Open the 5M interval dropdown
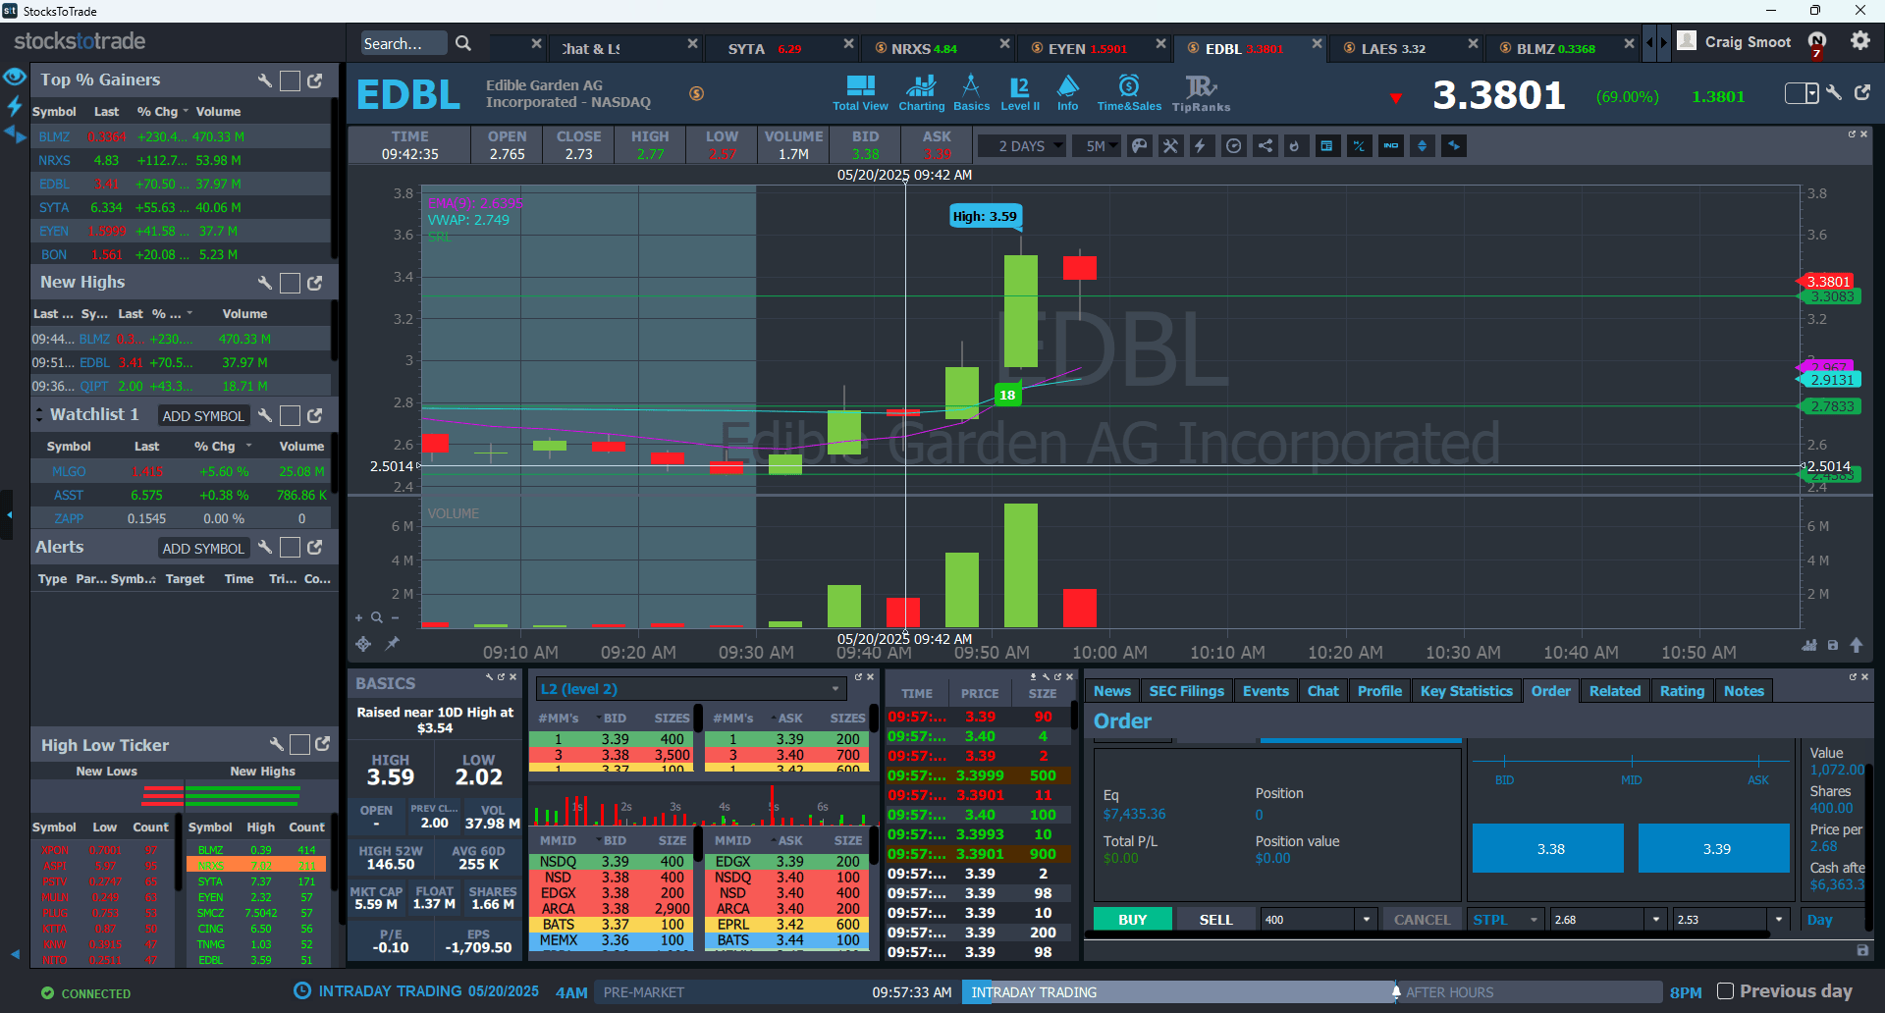The width and height of the screenshot is (1885, 1013). [x=1097, y=146]
